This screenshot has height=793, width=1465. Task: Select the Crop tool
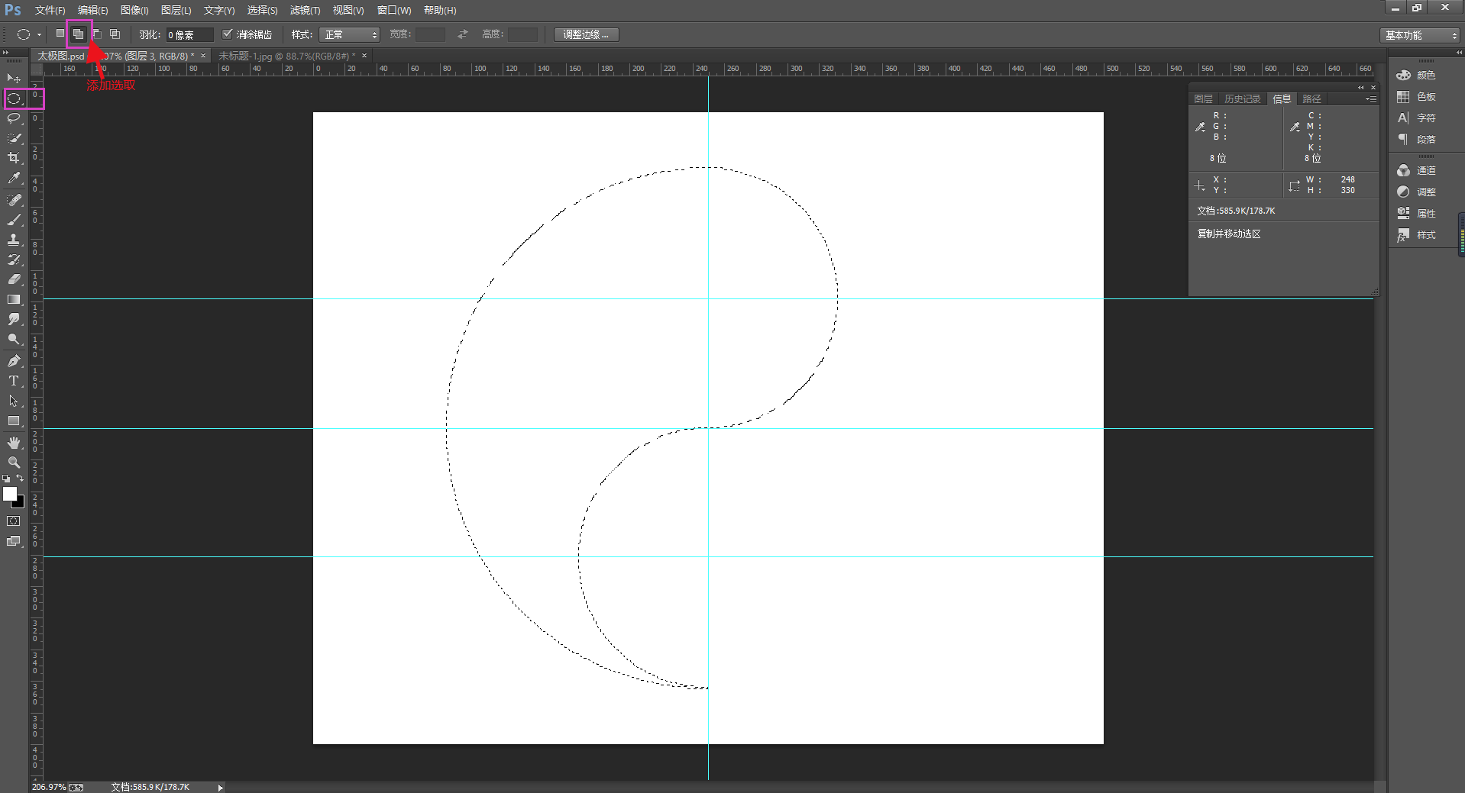click(14, 158)
